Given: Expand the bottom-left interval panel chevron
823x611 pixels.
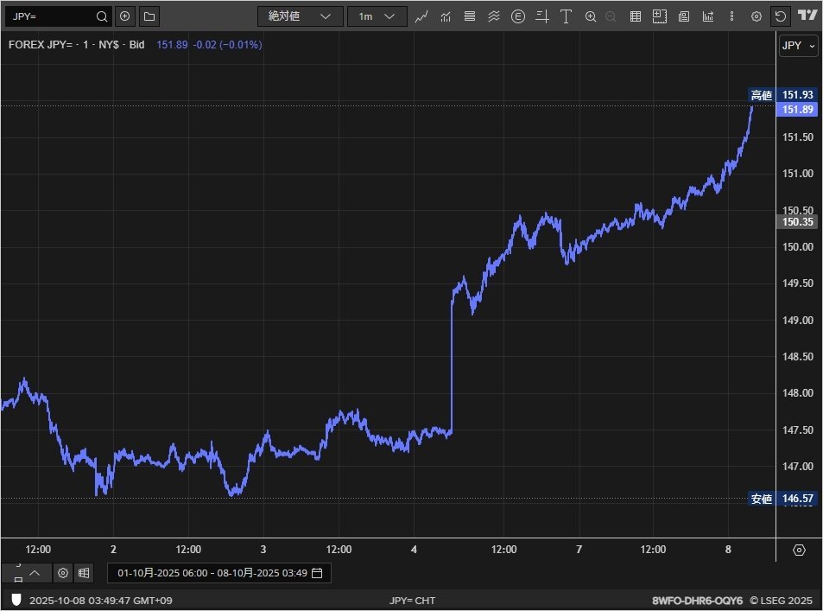Looking at the screenshot, I should tap(35, 572).
